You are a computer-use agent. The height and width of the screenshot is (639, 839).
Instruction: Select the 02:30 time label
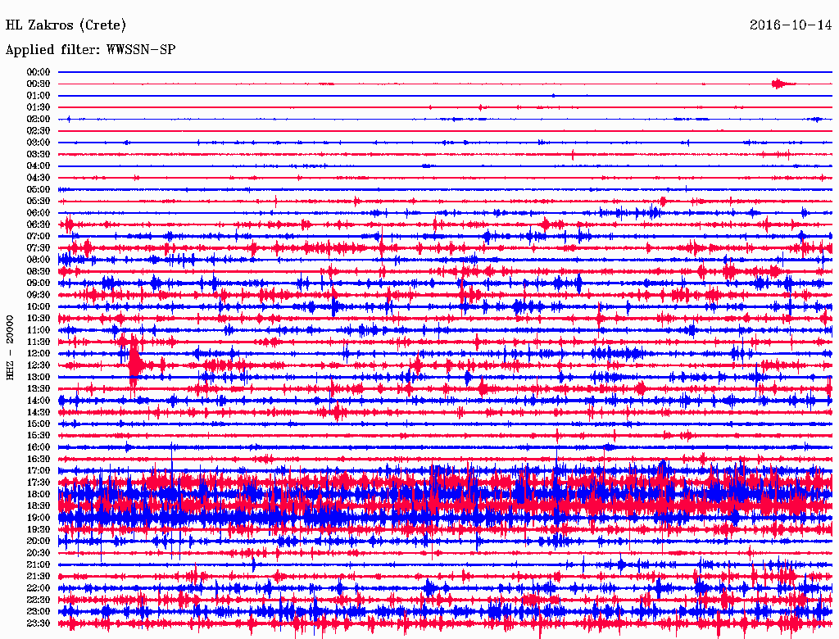pyautogui.click(x=39, y=131)
